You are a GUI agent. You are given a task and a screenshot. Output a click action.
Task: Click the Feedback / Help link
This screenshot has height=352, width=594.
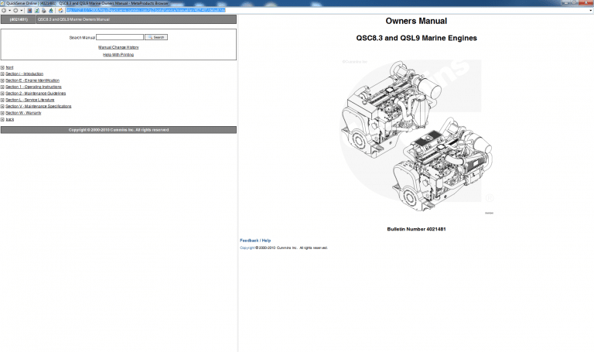click(x=255, y=241)
